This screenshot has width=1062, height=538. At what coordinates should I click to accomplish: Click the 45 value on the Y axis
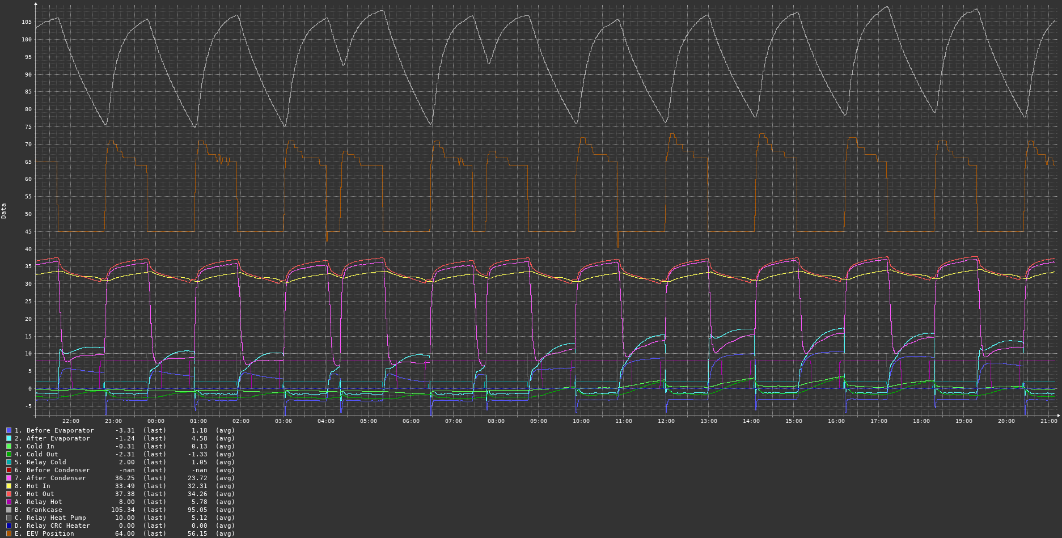coord(28,232)
